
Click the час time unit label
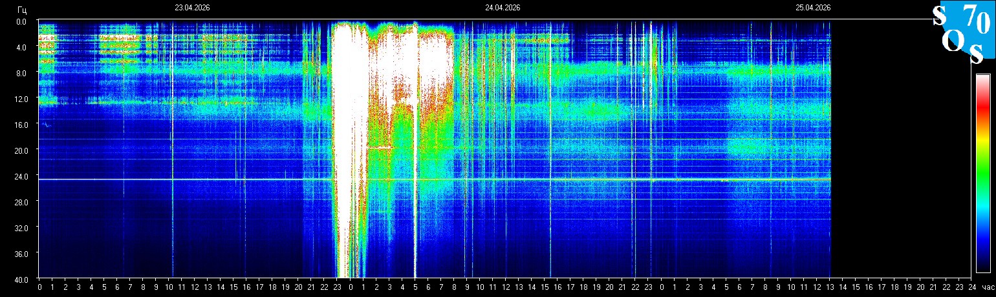[x=988, y=287]
